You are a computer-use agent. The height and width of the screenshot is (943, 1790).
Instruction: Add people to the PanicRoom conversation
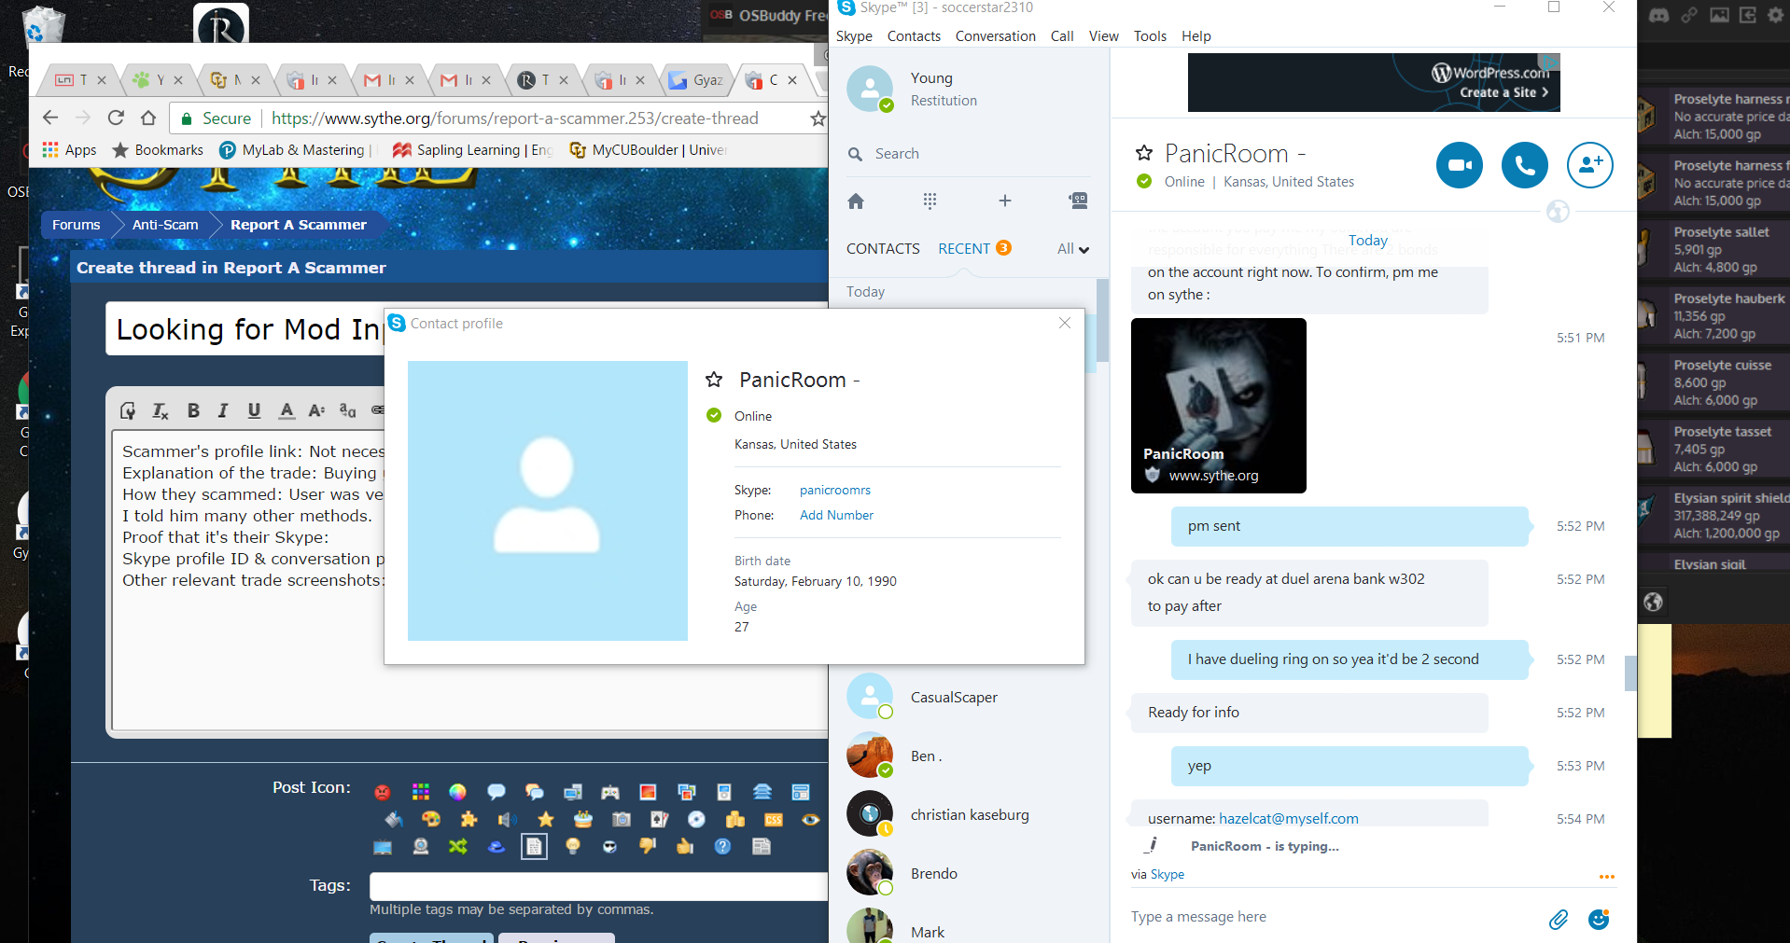[x=1589, y=165]
